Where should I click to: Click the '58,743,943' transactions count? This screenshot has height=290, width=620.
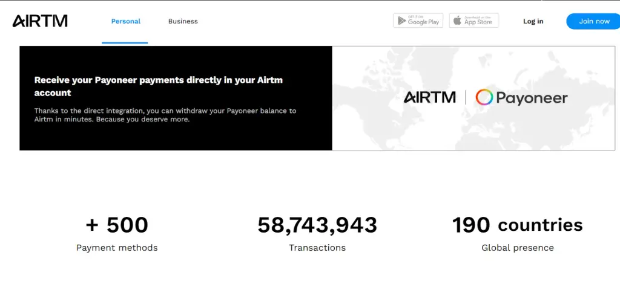point(317,225)
